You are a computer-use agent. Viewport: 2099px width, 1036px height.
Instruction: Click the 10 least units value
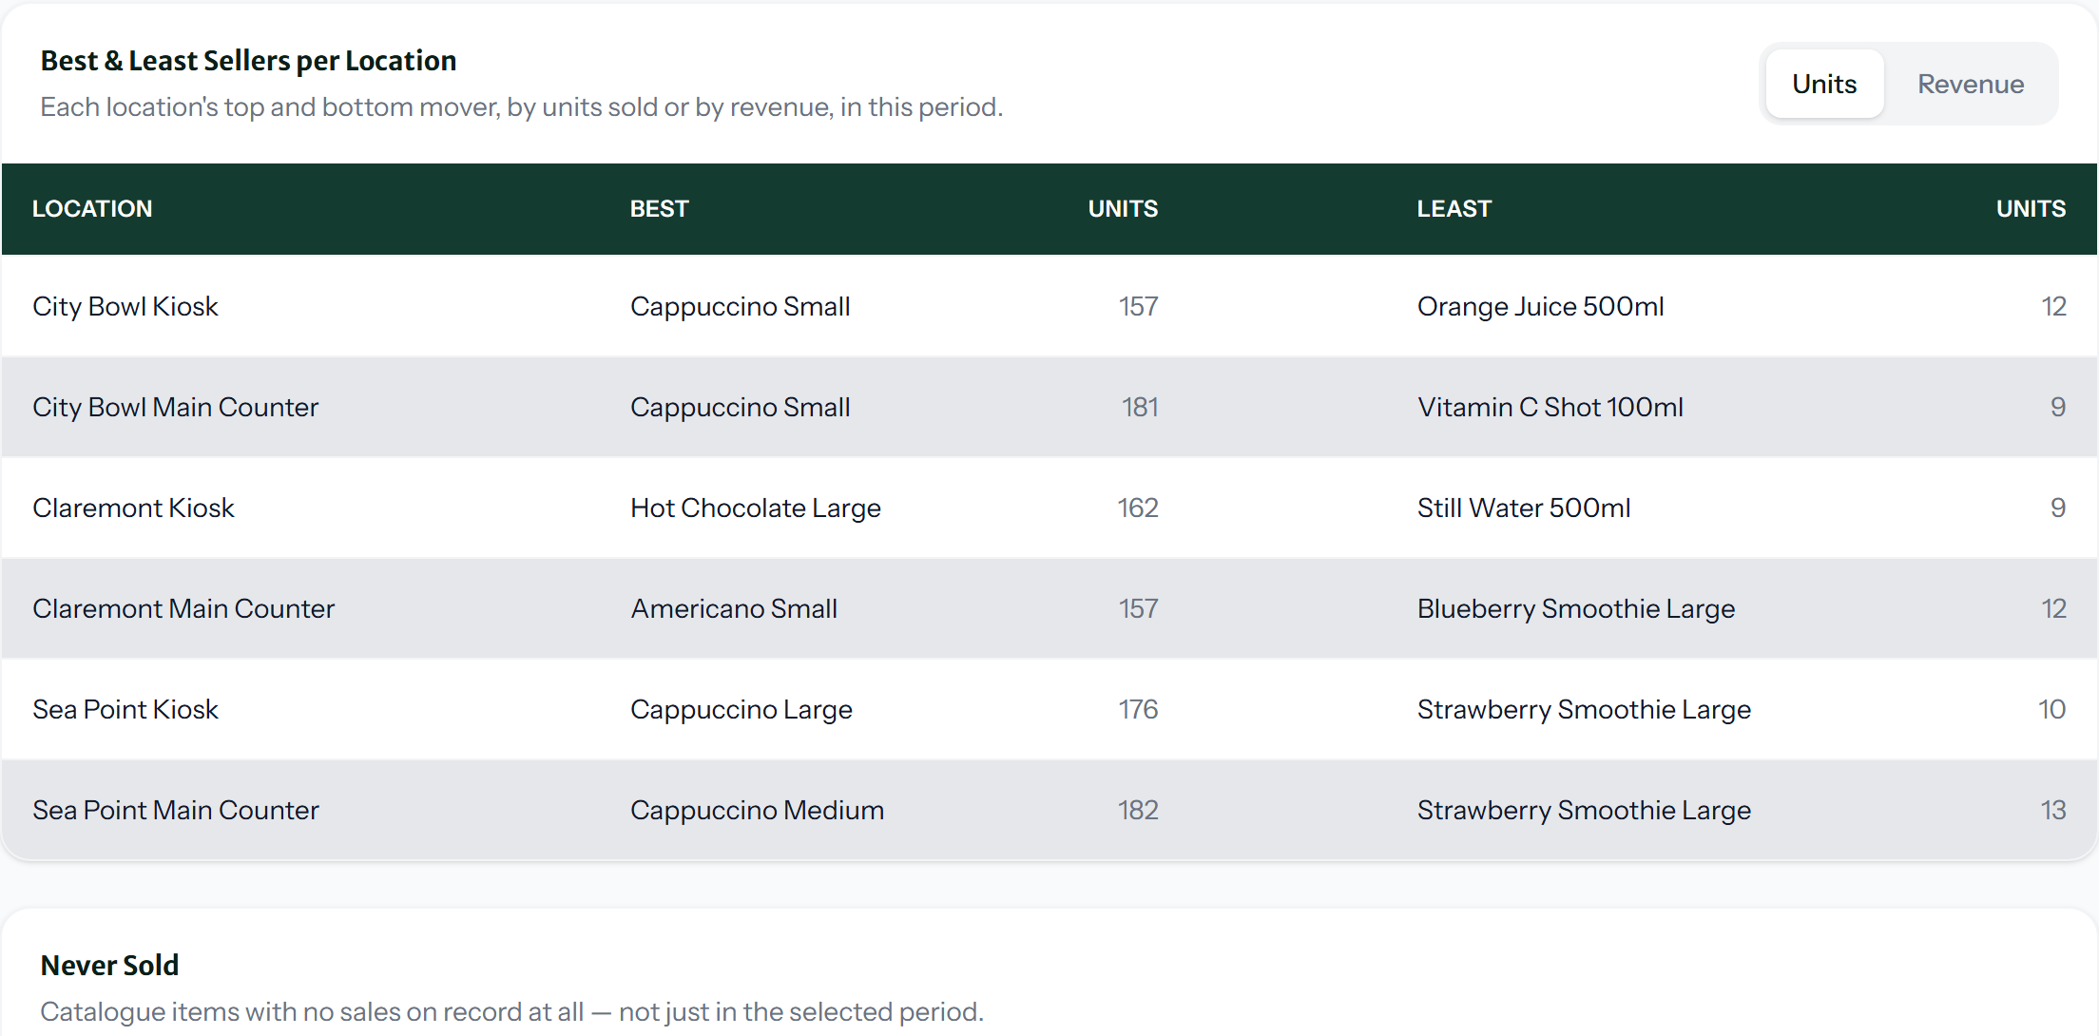[x=2052, y=709]
